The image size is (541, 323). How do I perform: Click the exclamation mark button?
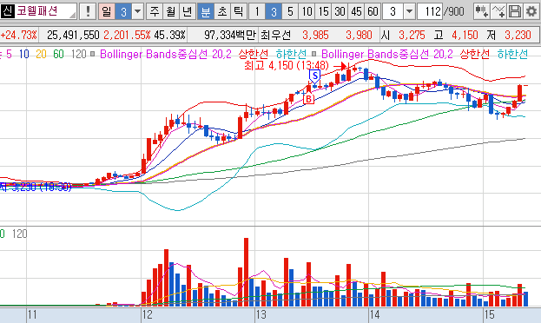(88, 11)
